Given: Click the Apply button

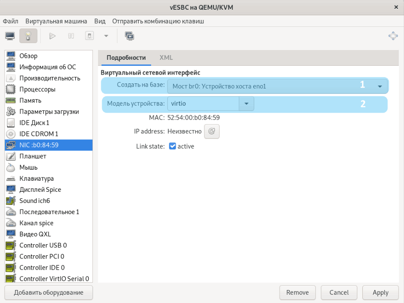Looking at the screenshot, I should [x=380, y=292].
